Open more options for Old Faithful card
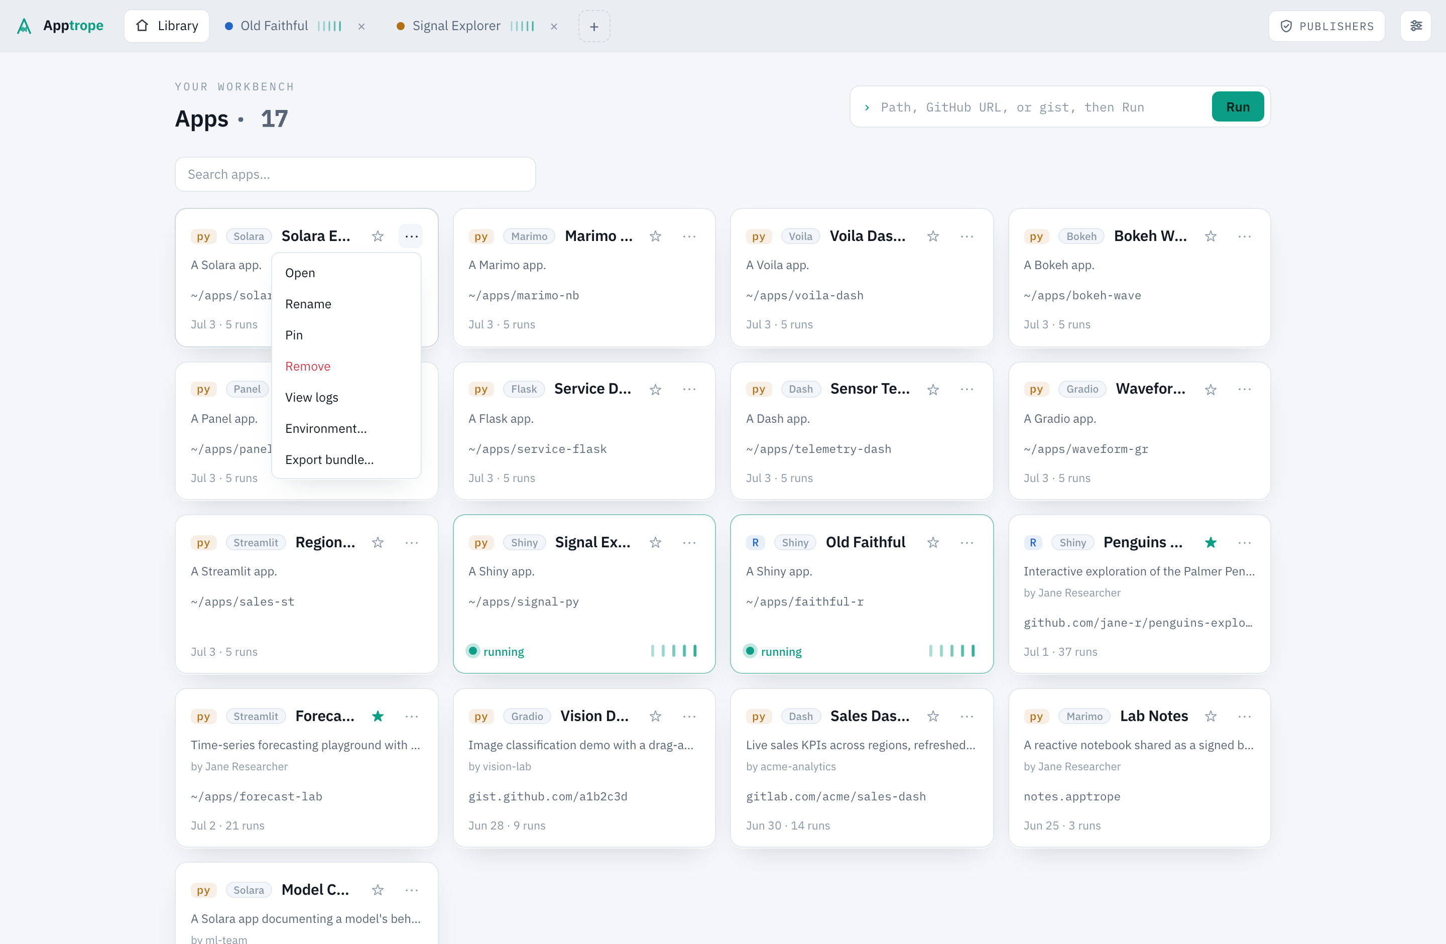1446x944 pixels. click(x=967, y=542)
